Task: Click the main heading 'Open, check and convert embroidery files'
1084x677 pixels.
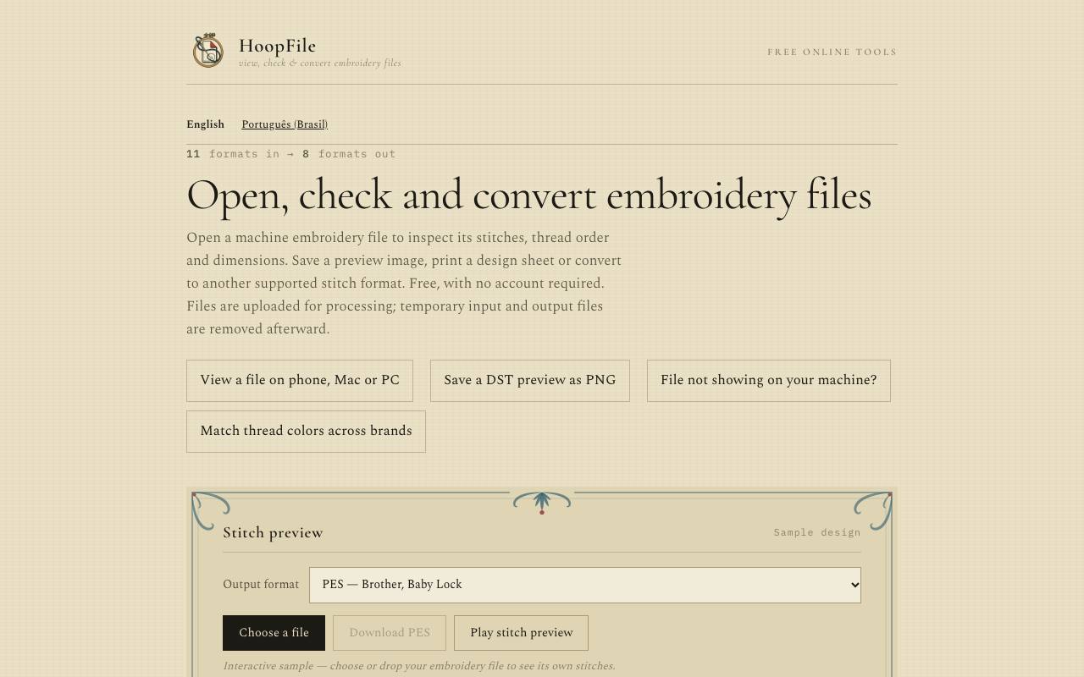Action: (x=529, y=195)
